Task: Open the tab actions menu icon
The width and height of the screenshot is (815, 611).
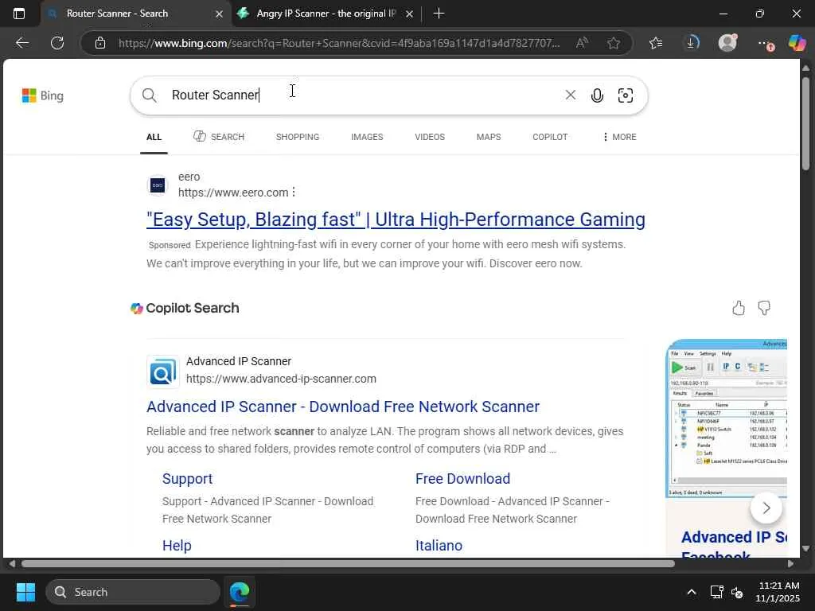Action: [x=19, y=14]
